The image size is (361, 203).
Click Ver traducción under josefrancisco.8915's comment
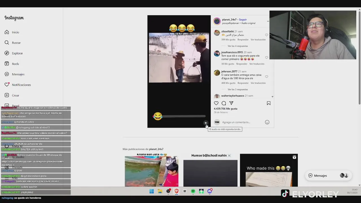[257, 64]
